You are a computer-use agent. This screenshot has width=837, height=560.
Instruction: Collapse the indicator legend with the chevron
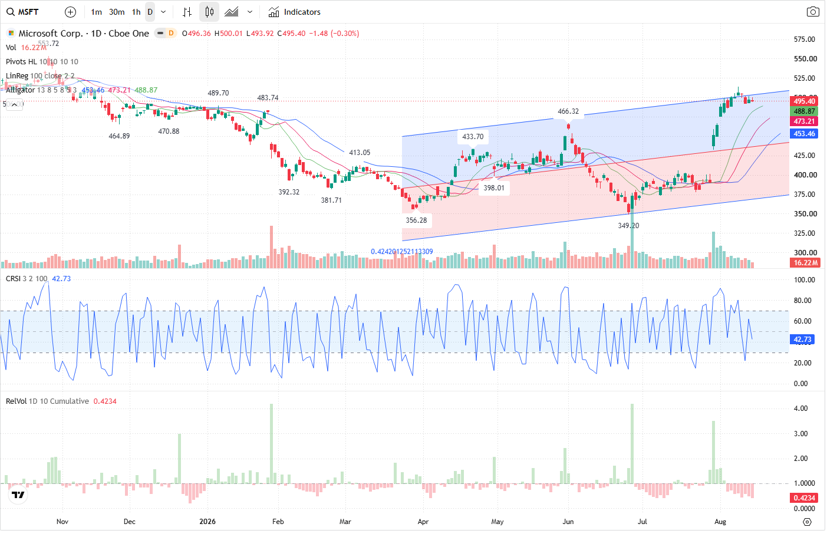[x=14, y=104]
